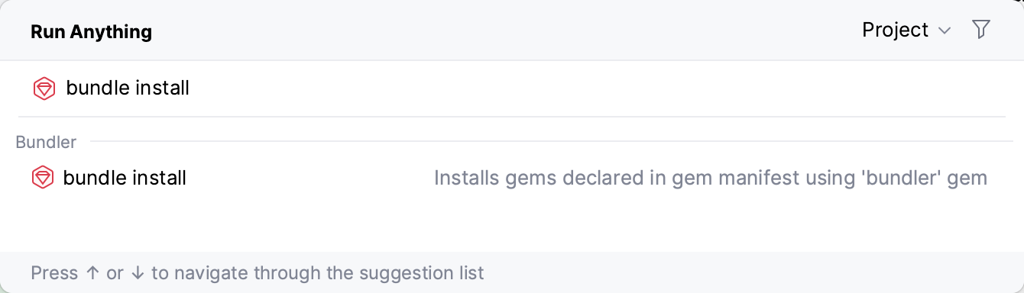
Task: Click the down arrow symbol in footer hint
Action: point(138,273)
